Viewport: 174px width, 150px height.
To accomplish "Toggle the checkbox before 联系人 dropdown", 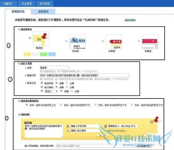I will 42,91.
